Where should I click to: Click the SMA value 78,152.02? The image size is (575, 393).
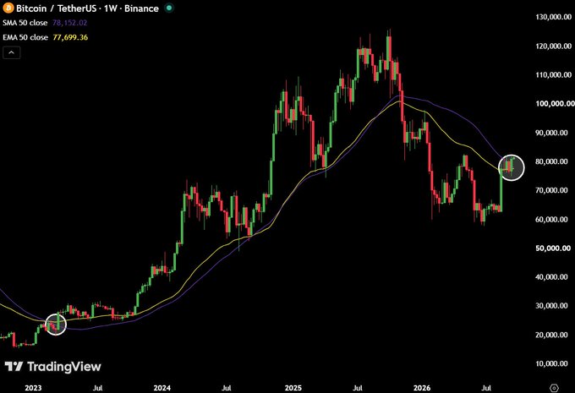tap(69, 23)
